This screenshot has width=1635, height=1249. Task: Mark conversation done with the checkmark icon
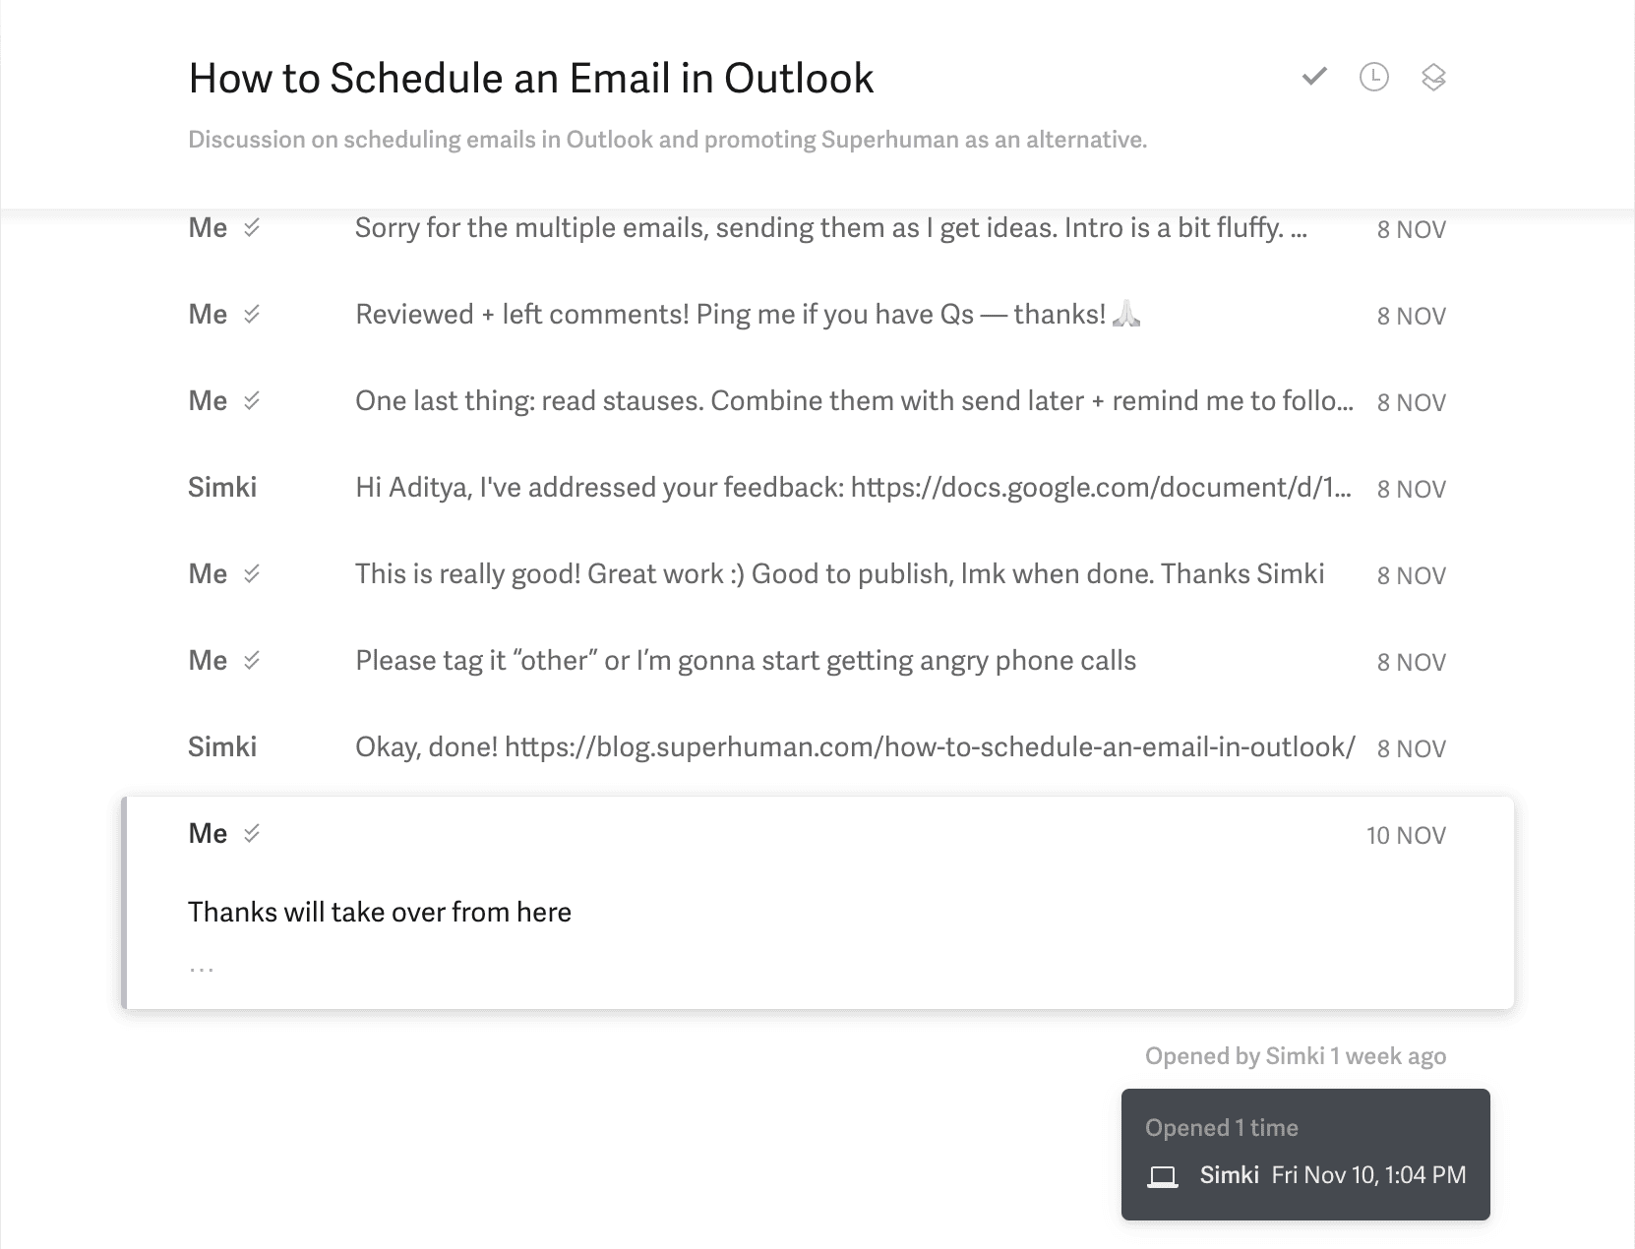coord(1314,77)
